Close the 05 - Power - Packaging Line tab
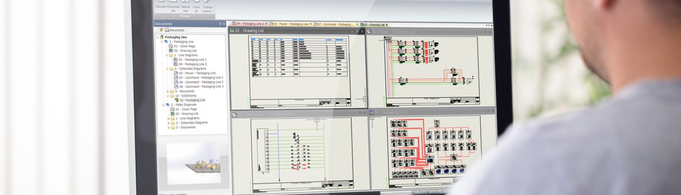 click(x=311, y=24)
